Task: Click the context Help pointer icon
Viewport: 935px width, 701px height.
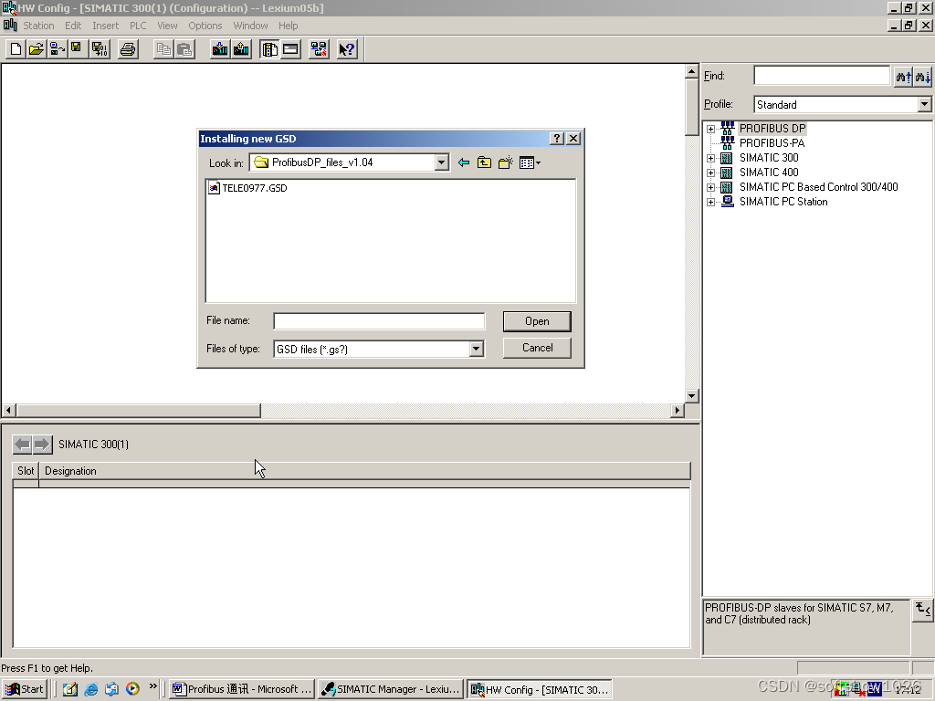Action: (x=347, y=49)
